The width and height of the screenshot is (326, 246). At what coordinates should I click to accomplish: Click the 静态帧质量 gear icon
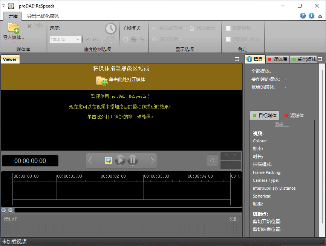point(155,28)
